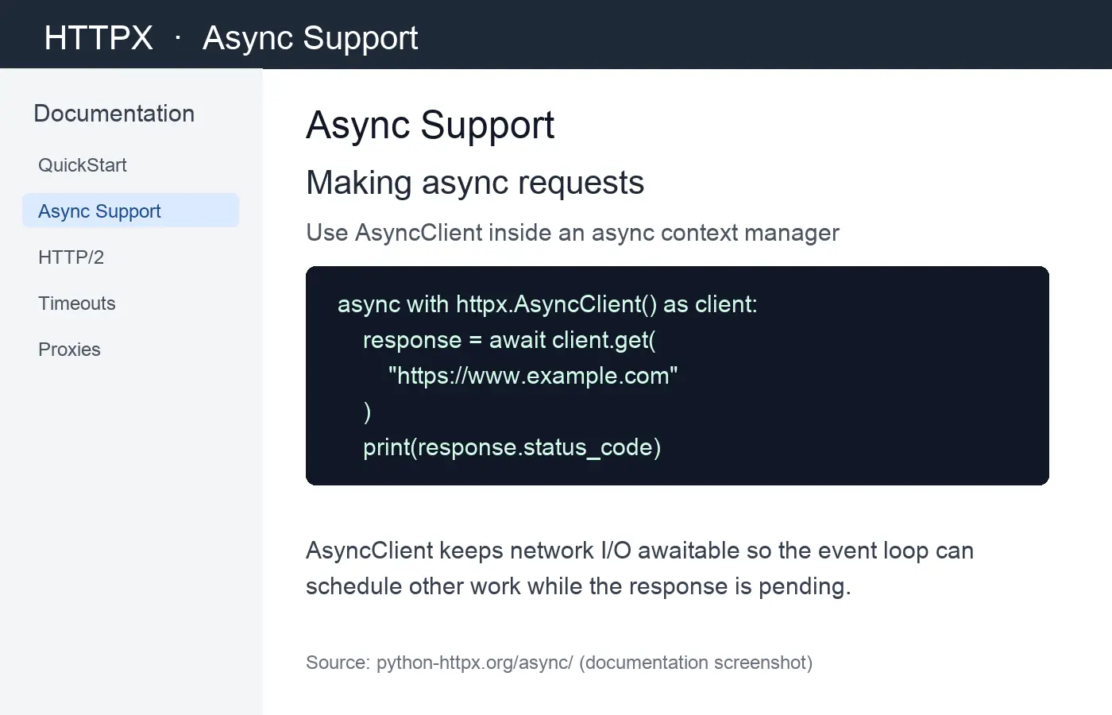Click the HTTPX title in header
Image resolution: width=1112 pixels, height=715 pixels.
point(98,37)
